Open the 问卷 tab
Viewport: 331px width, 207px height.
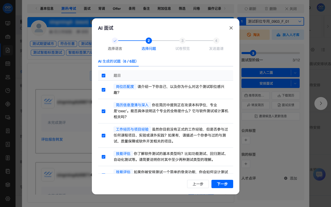[197, 9]
